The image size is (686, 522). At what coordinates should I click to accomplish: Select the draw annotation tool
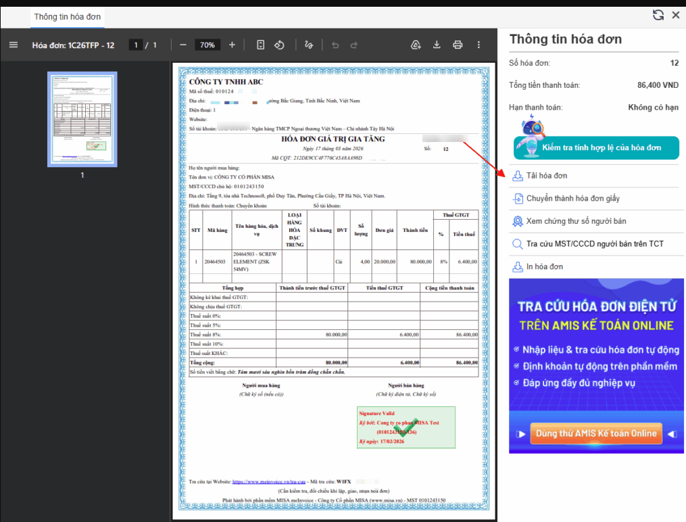coord(309,45)
